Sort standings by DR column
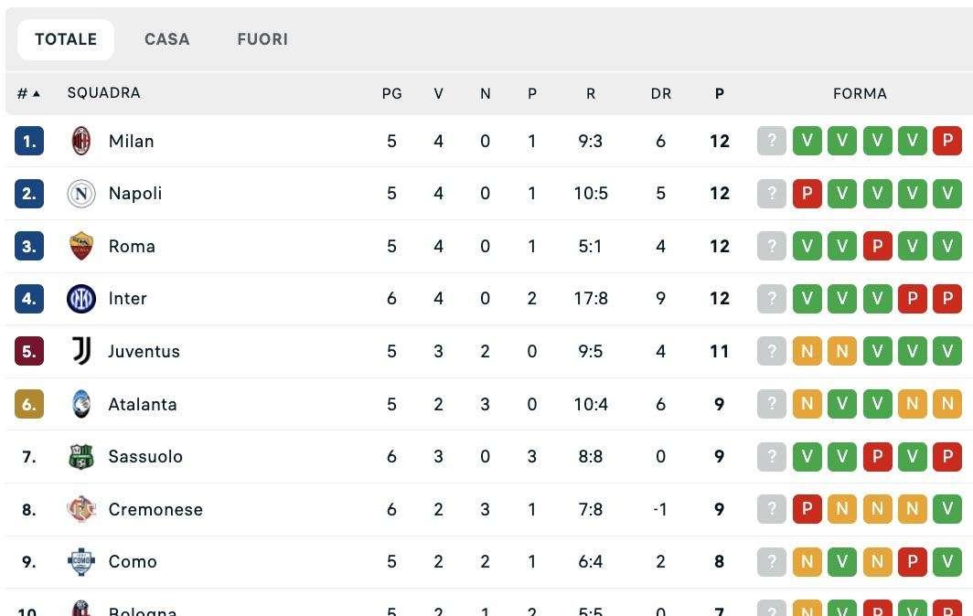This screenshot has width=973, height=616. pos(661,93)
